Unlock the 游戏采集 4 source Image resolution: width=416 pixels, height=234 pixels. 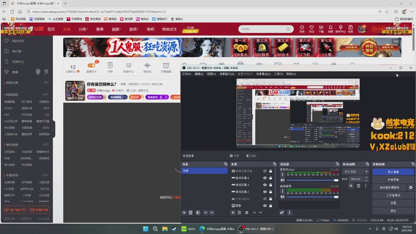tap(270, 178)
